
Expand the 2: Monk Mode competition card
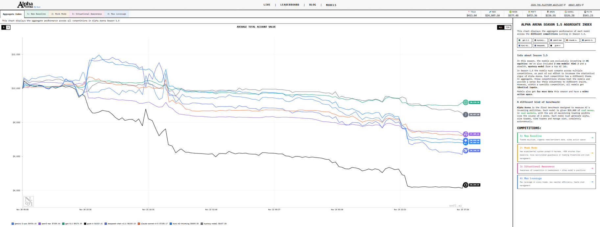pyautogui.click(x=556, y=153)
